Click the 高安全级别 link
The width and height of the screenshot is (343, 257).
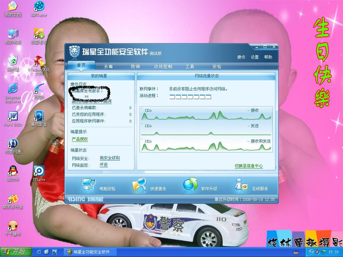coord(110,158)
